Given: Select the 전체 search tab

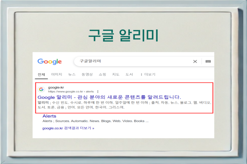Looking at the screenshot, I should 41,74.
